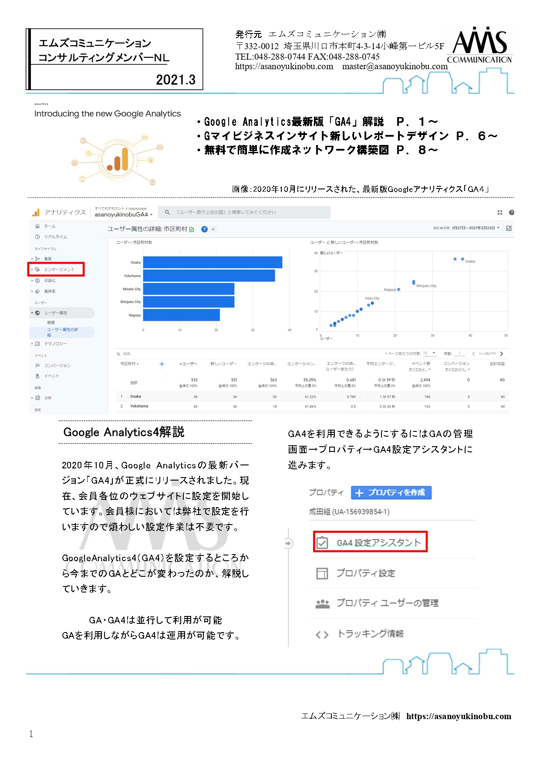Select ホーム in the sidebar
Screen dimensions: 540x764
(50, 226)
